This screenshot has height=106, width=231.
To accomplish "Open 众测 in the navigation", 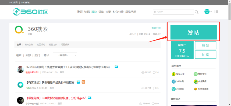I will [x=108, y=12].
